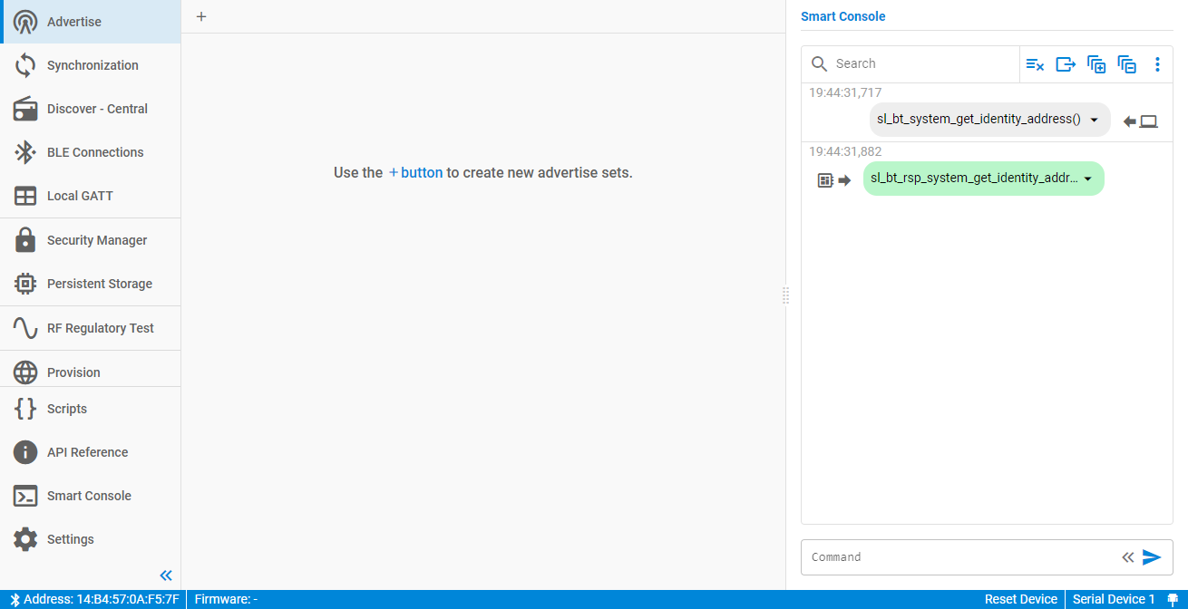Expand the sl_bt_system_get_identity_address() command details
Image resolution: width=1188 pixels, height=609 pixels.
(x=1094, y=120)
